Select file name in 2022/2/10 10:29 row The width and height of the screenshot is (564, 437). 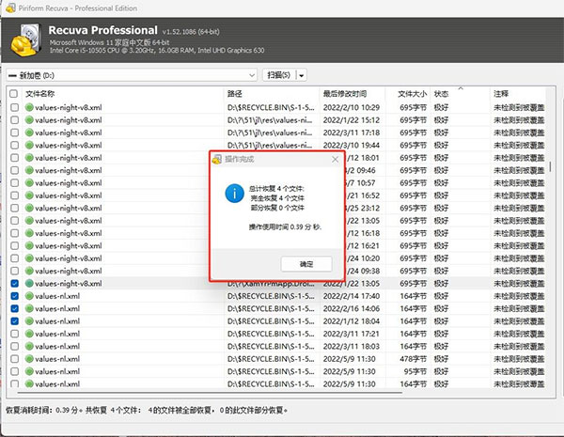[x=69, y=107]
